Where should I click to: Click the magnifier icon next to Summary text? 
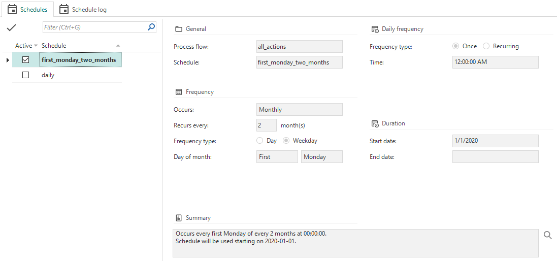[x=548, y=235]
